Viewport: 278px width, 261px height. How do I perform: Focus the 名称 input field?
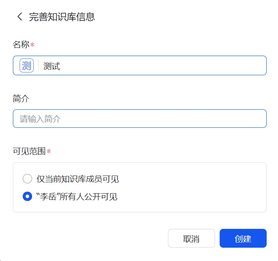coord(157,65)
